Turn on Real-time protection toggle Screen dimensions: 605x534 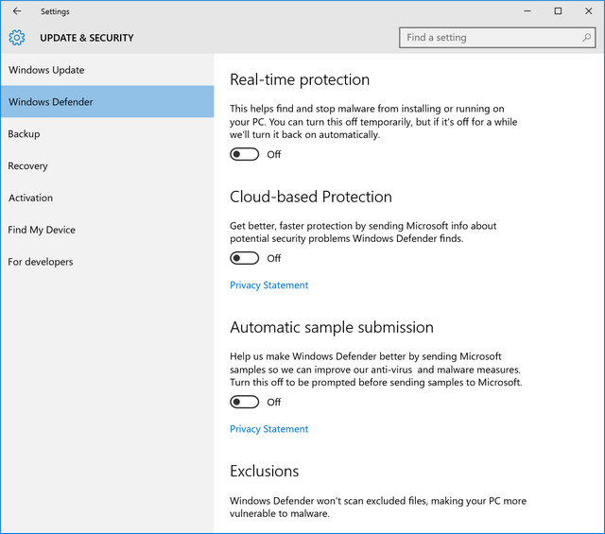pyautogui.click(x=245, y=154)
